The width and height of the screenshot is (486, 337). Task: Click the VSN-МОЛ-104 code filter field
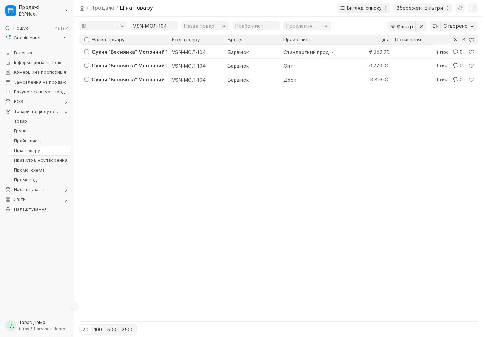pyautogui.click(x=154, y=26)
